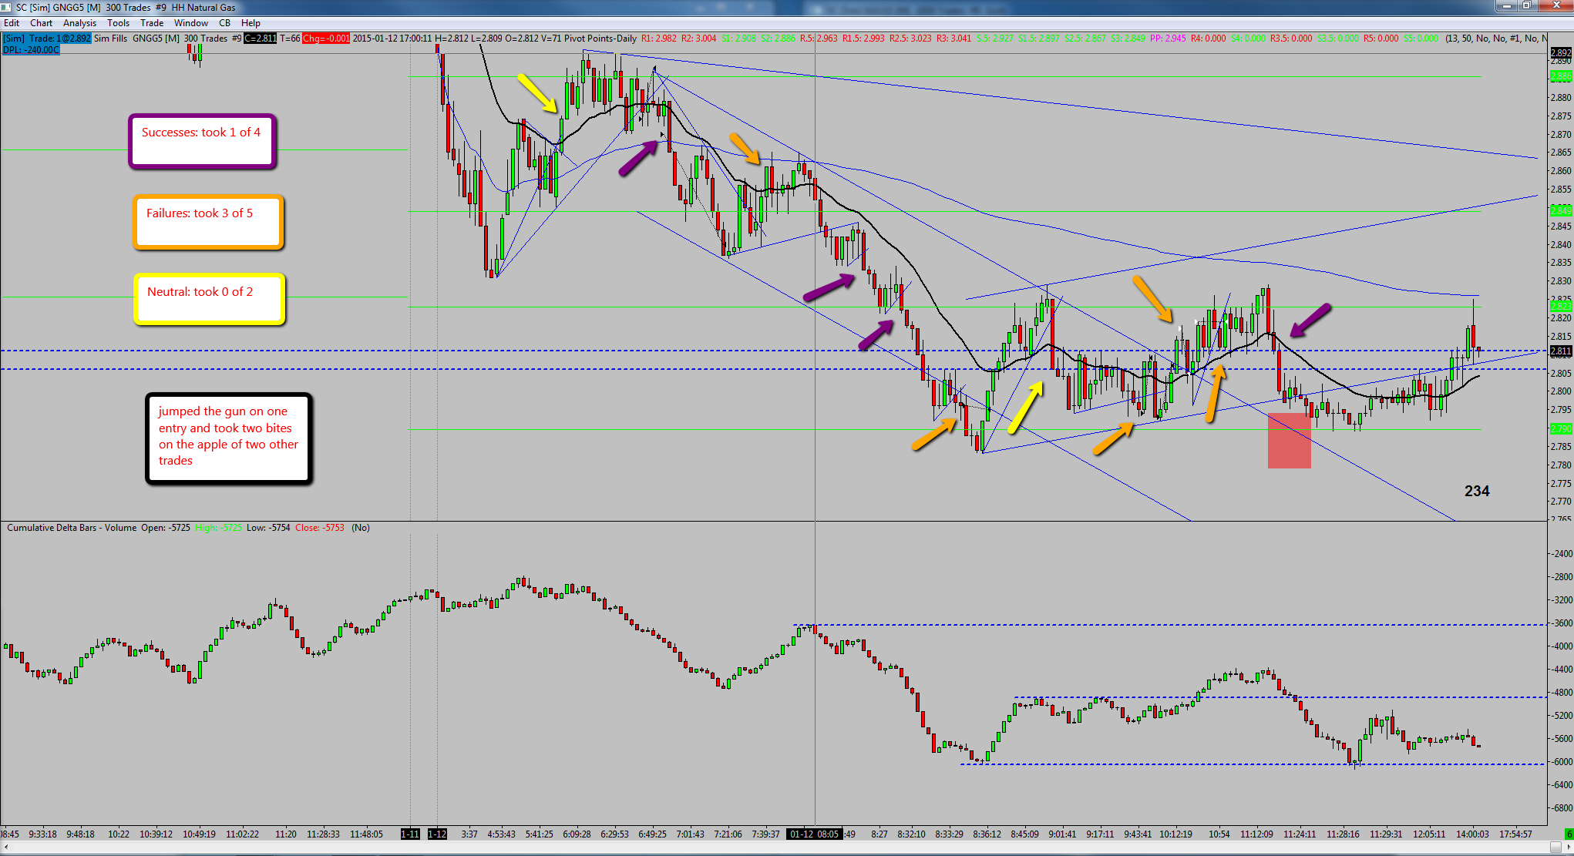Open the Tools menu
Image resolution: width=1574 pixels, height=856 pixels.
pyautogui.click(x=119, y=23)
